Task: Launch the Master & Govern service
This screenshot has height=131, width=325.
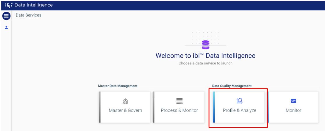Action: pos(125,107)
